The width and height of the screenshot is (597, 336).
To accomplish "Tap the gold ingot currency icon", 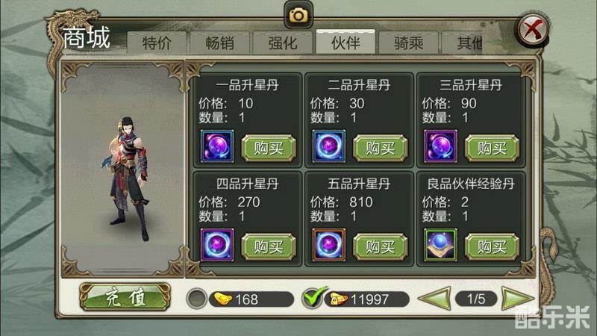I will (x=223, y=299).
